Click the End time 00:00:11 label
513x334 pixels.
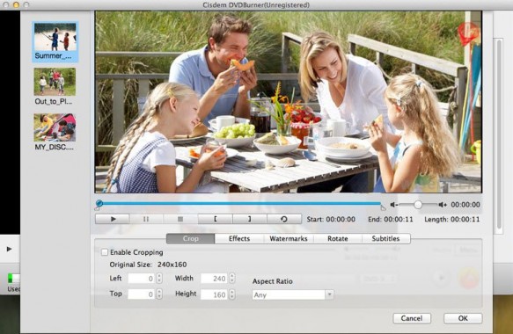point(391,219)
